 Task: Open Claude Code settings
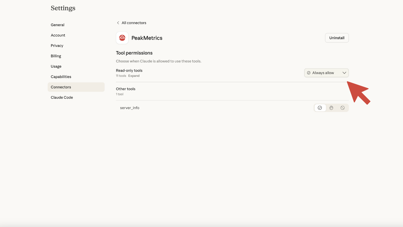tap(62, 97)
